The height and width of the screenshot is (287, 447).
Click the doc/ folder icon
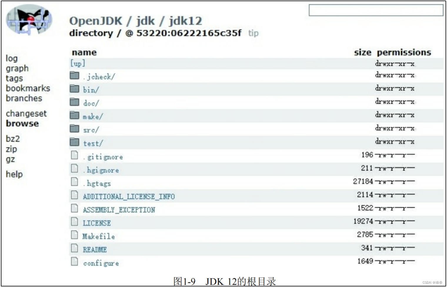74,102
